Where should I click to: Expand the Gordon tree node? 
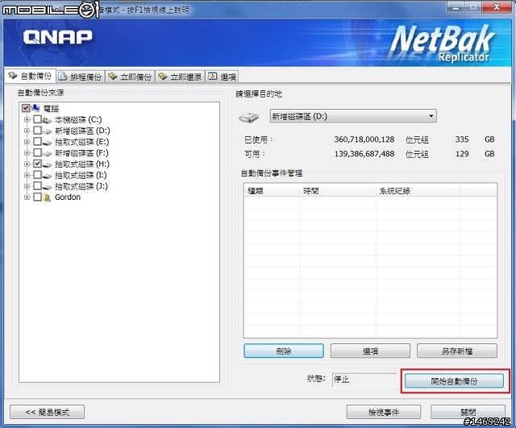point(27,197)
